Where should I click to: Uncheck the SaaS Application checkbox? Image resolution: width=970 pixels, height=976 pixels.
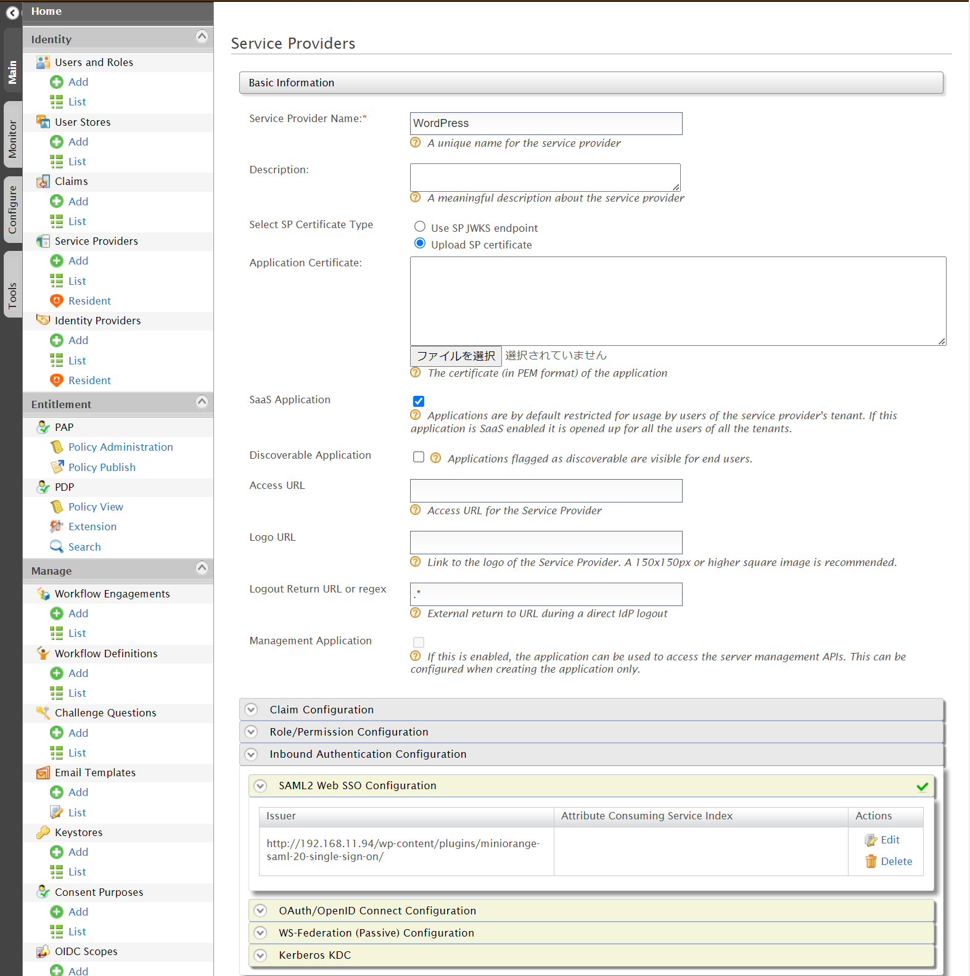[419, 401]
